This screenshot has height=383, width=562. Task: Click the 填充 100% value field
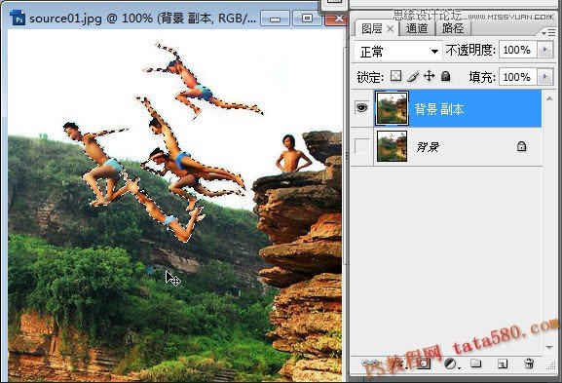tap(517, 77)
